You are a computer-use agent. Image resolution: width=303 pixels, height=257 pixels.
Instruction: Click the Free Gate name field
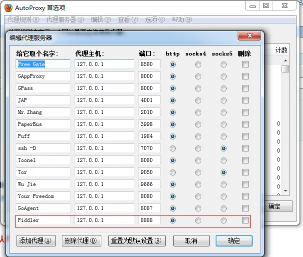point(43,64)
